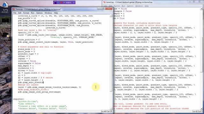Open Run menu in lomo.py window

(x=33, y=13)
